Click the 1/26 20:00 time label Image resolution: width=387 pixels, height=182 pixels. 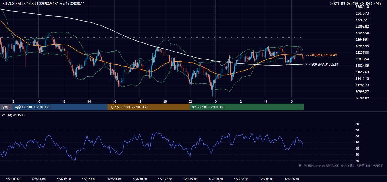[x=165, y=179]
